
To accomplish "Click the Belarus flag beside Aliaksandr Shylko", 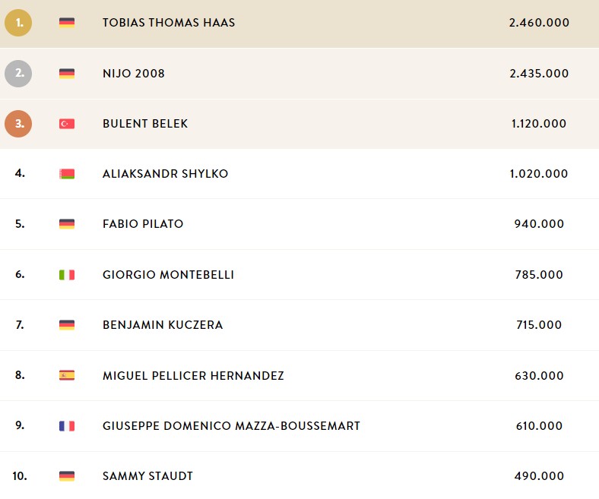I will pos(67,174).
